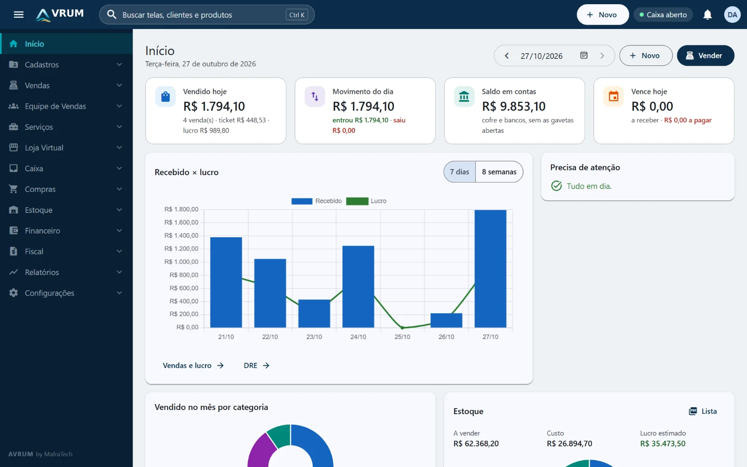This screenshot has height=467, width=747.
Task: Click the Vender button
Action: tap(705, 56)
